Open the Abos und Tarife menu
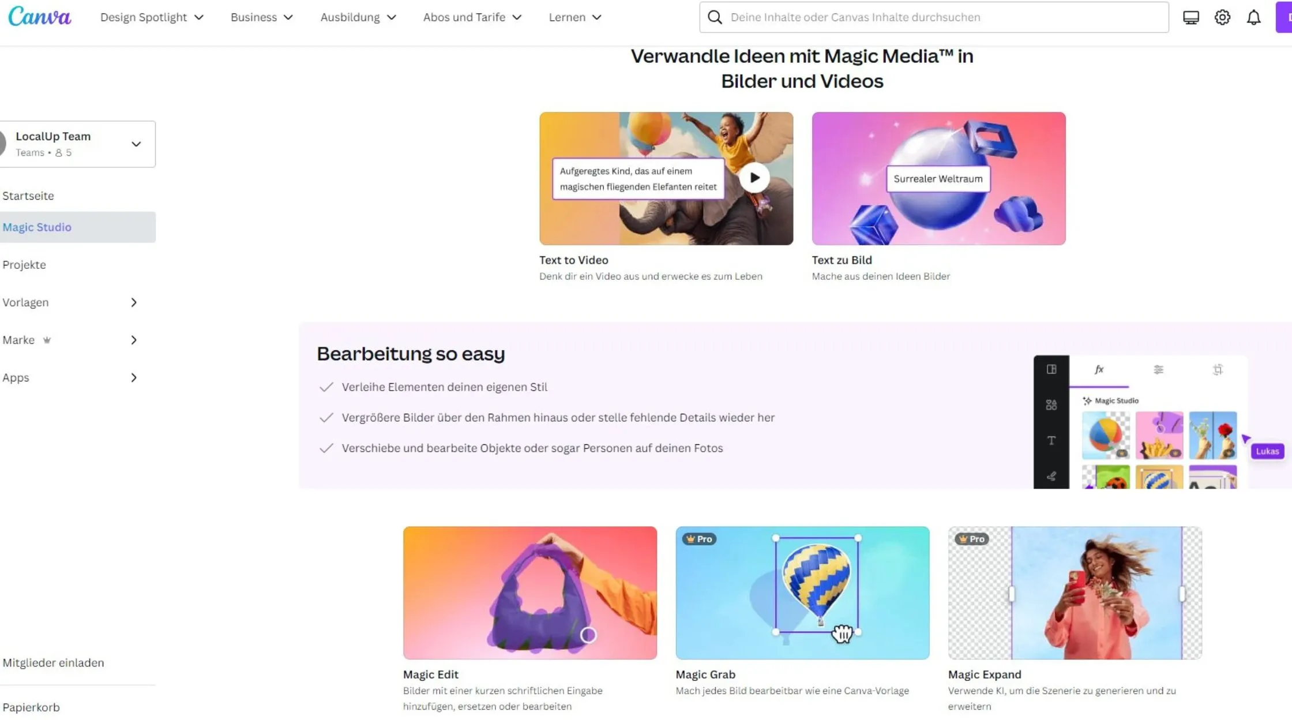1292x727 pixels. pos(472,17)
